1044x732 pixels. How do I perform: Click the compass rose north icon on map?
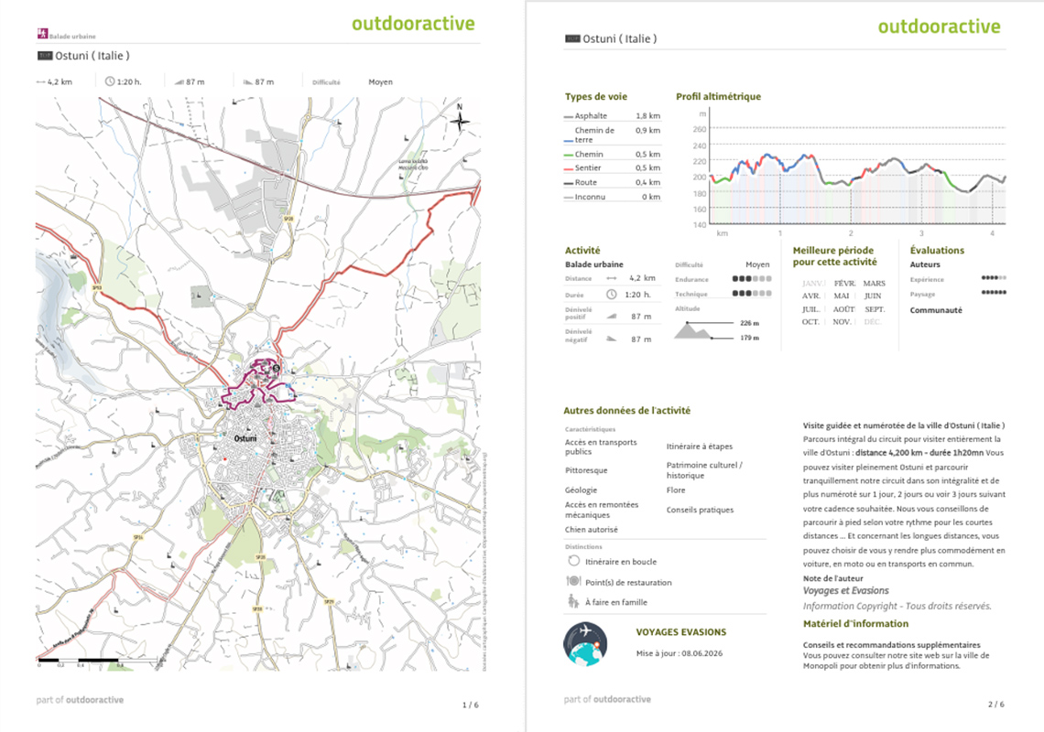coord(460,118)
